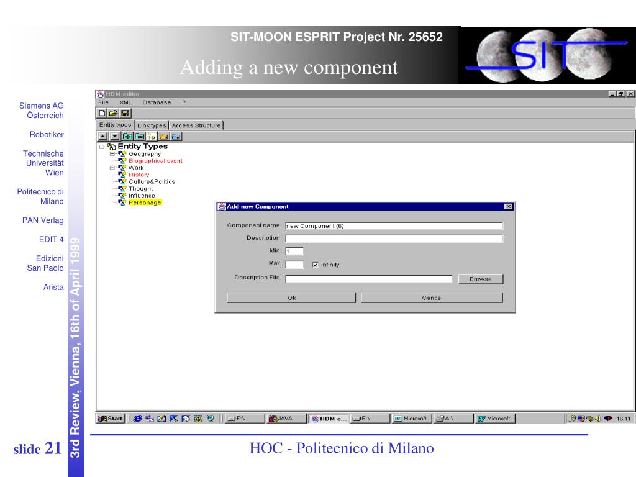The image size is (636, 477).
Task: Select the Influence tree row
Action: pyautogui.click(x=142, y=195)
